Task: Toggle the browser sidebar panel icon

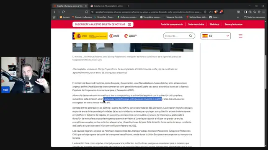Action: click(245, 12)
